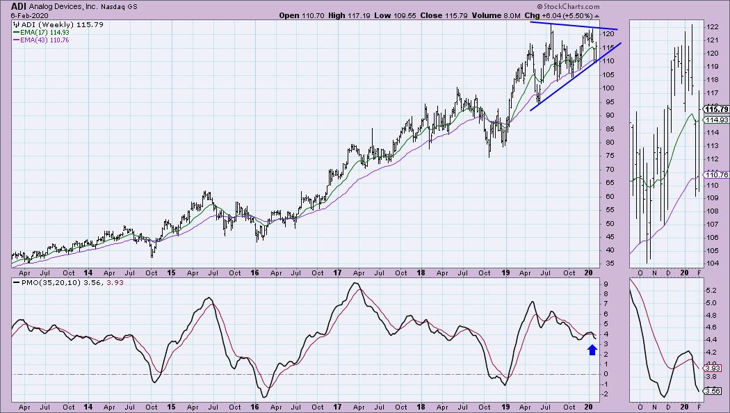Open the StockCharts.com copyright link
The image size is (730, 413).
568,6
